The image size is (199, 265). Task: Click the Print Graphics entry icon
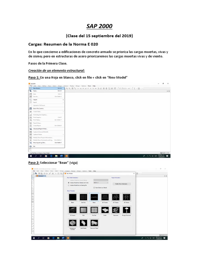(31, 117)
